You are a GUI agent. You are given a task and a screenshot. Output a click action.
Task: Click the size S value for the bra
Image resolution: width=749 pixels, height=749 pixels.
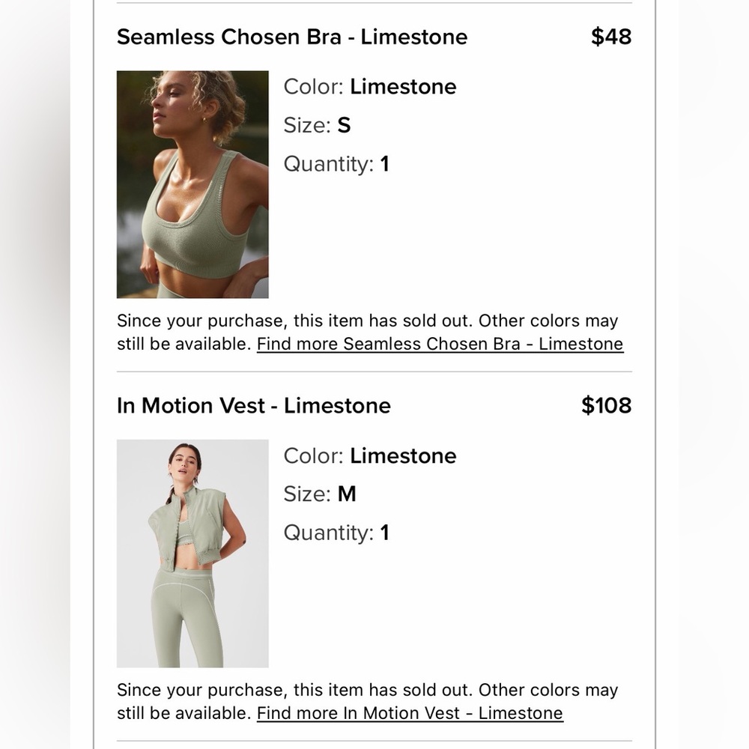coord(344,126)
